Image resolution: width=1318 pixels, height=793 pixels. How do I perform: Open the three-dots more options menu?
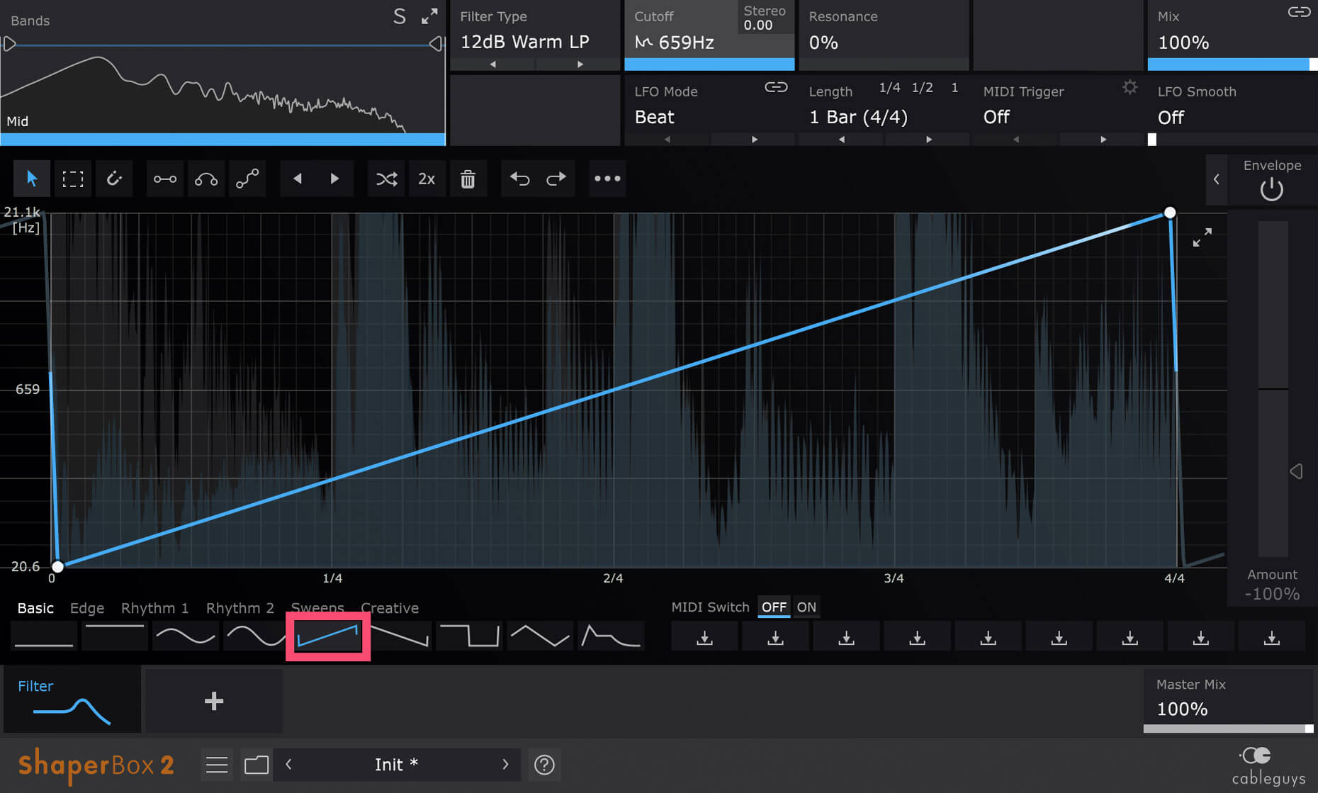[607, 179]
